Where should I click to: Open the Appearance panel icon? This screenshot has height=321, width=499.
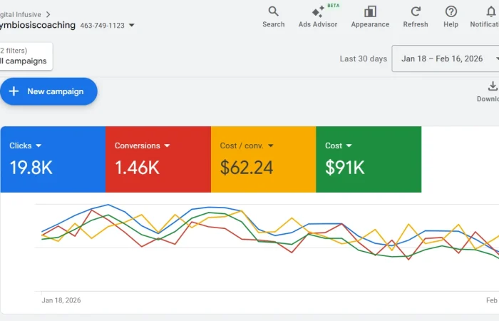click(370, 11)
